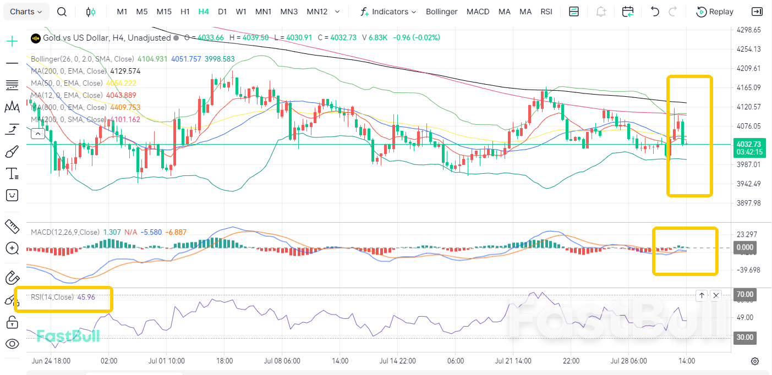The image size is (772, 375).
Task: Collapse the side panel arrow icon
Action: pos(757,12)
